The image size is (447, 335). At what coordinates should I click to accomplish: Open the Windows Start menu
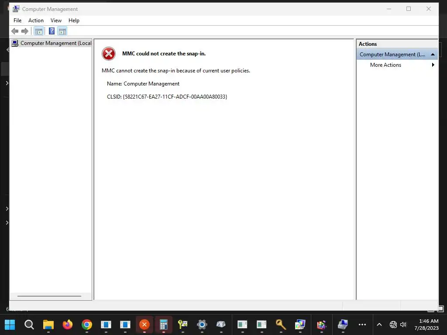click(x=10, y=325)
